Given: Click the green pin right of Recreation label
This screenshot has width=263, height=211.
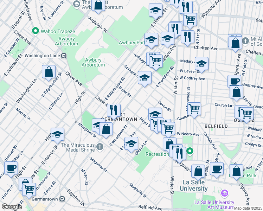Looking at the screenshot, I should click(x=190, y=151).
